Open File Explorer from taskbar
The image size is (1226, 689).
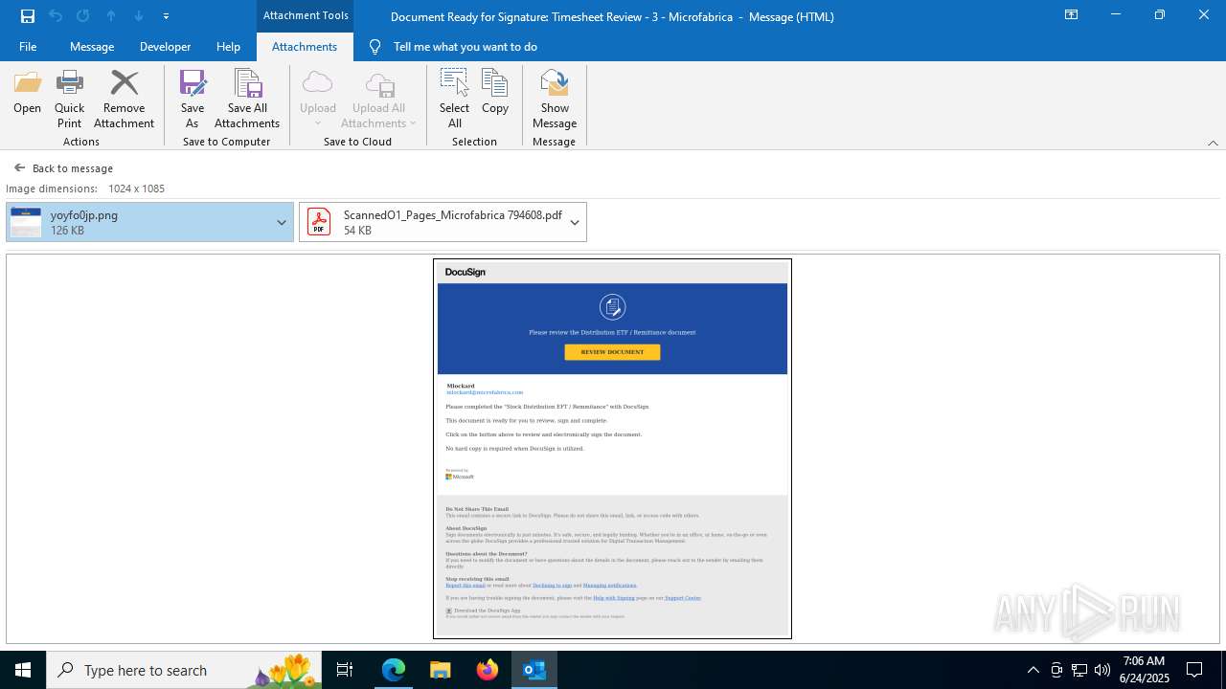(441, 670)
